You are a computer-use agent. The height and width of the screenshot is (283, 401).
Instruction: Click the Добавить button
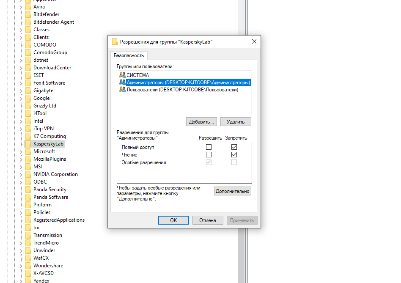tap(201, 122)
